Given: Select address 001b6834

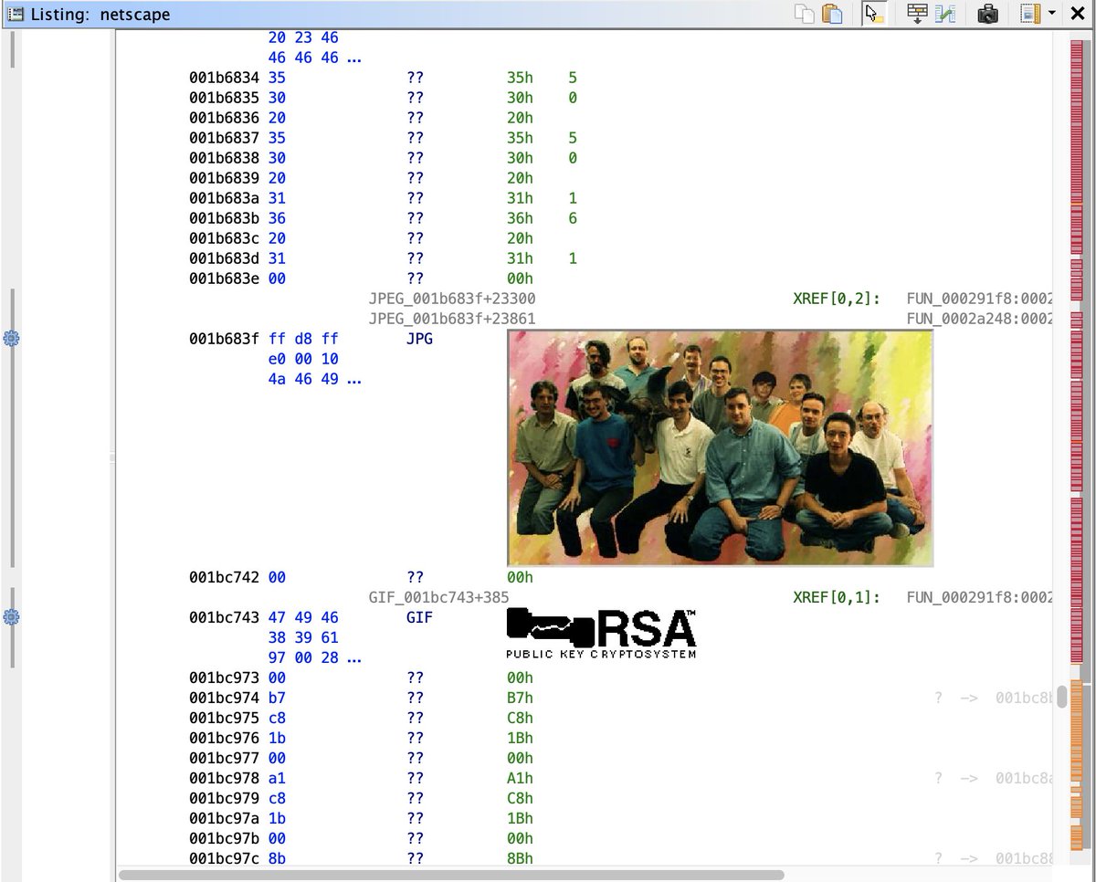Looking at the screenshot, I should pos(225,79).
